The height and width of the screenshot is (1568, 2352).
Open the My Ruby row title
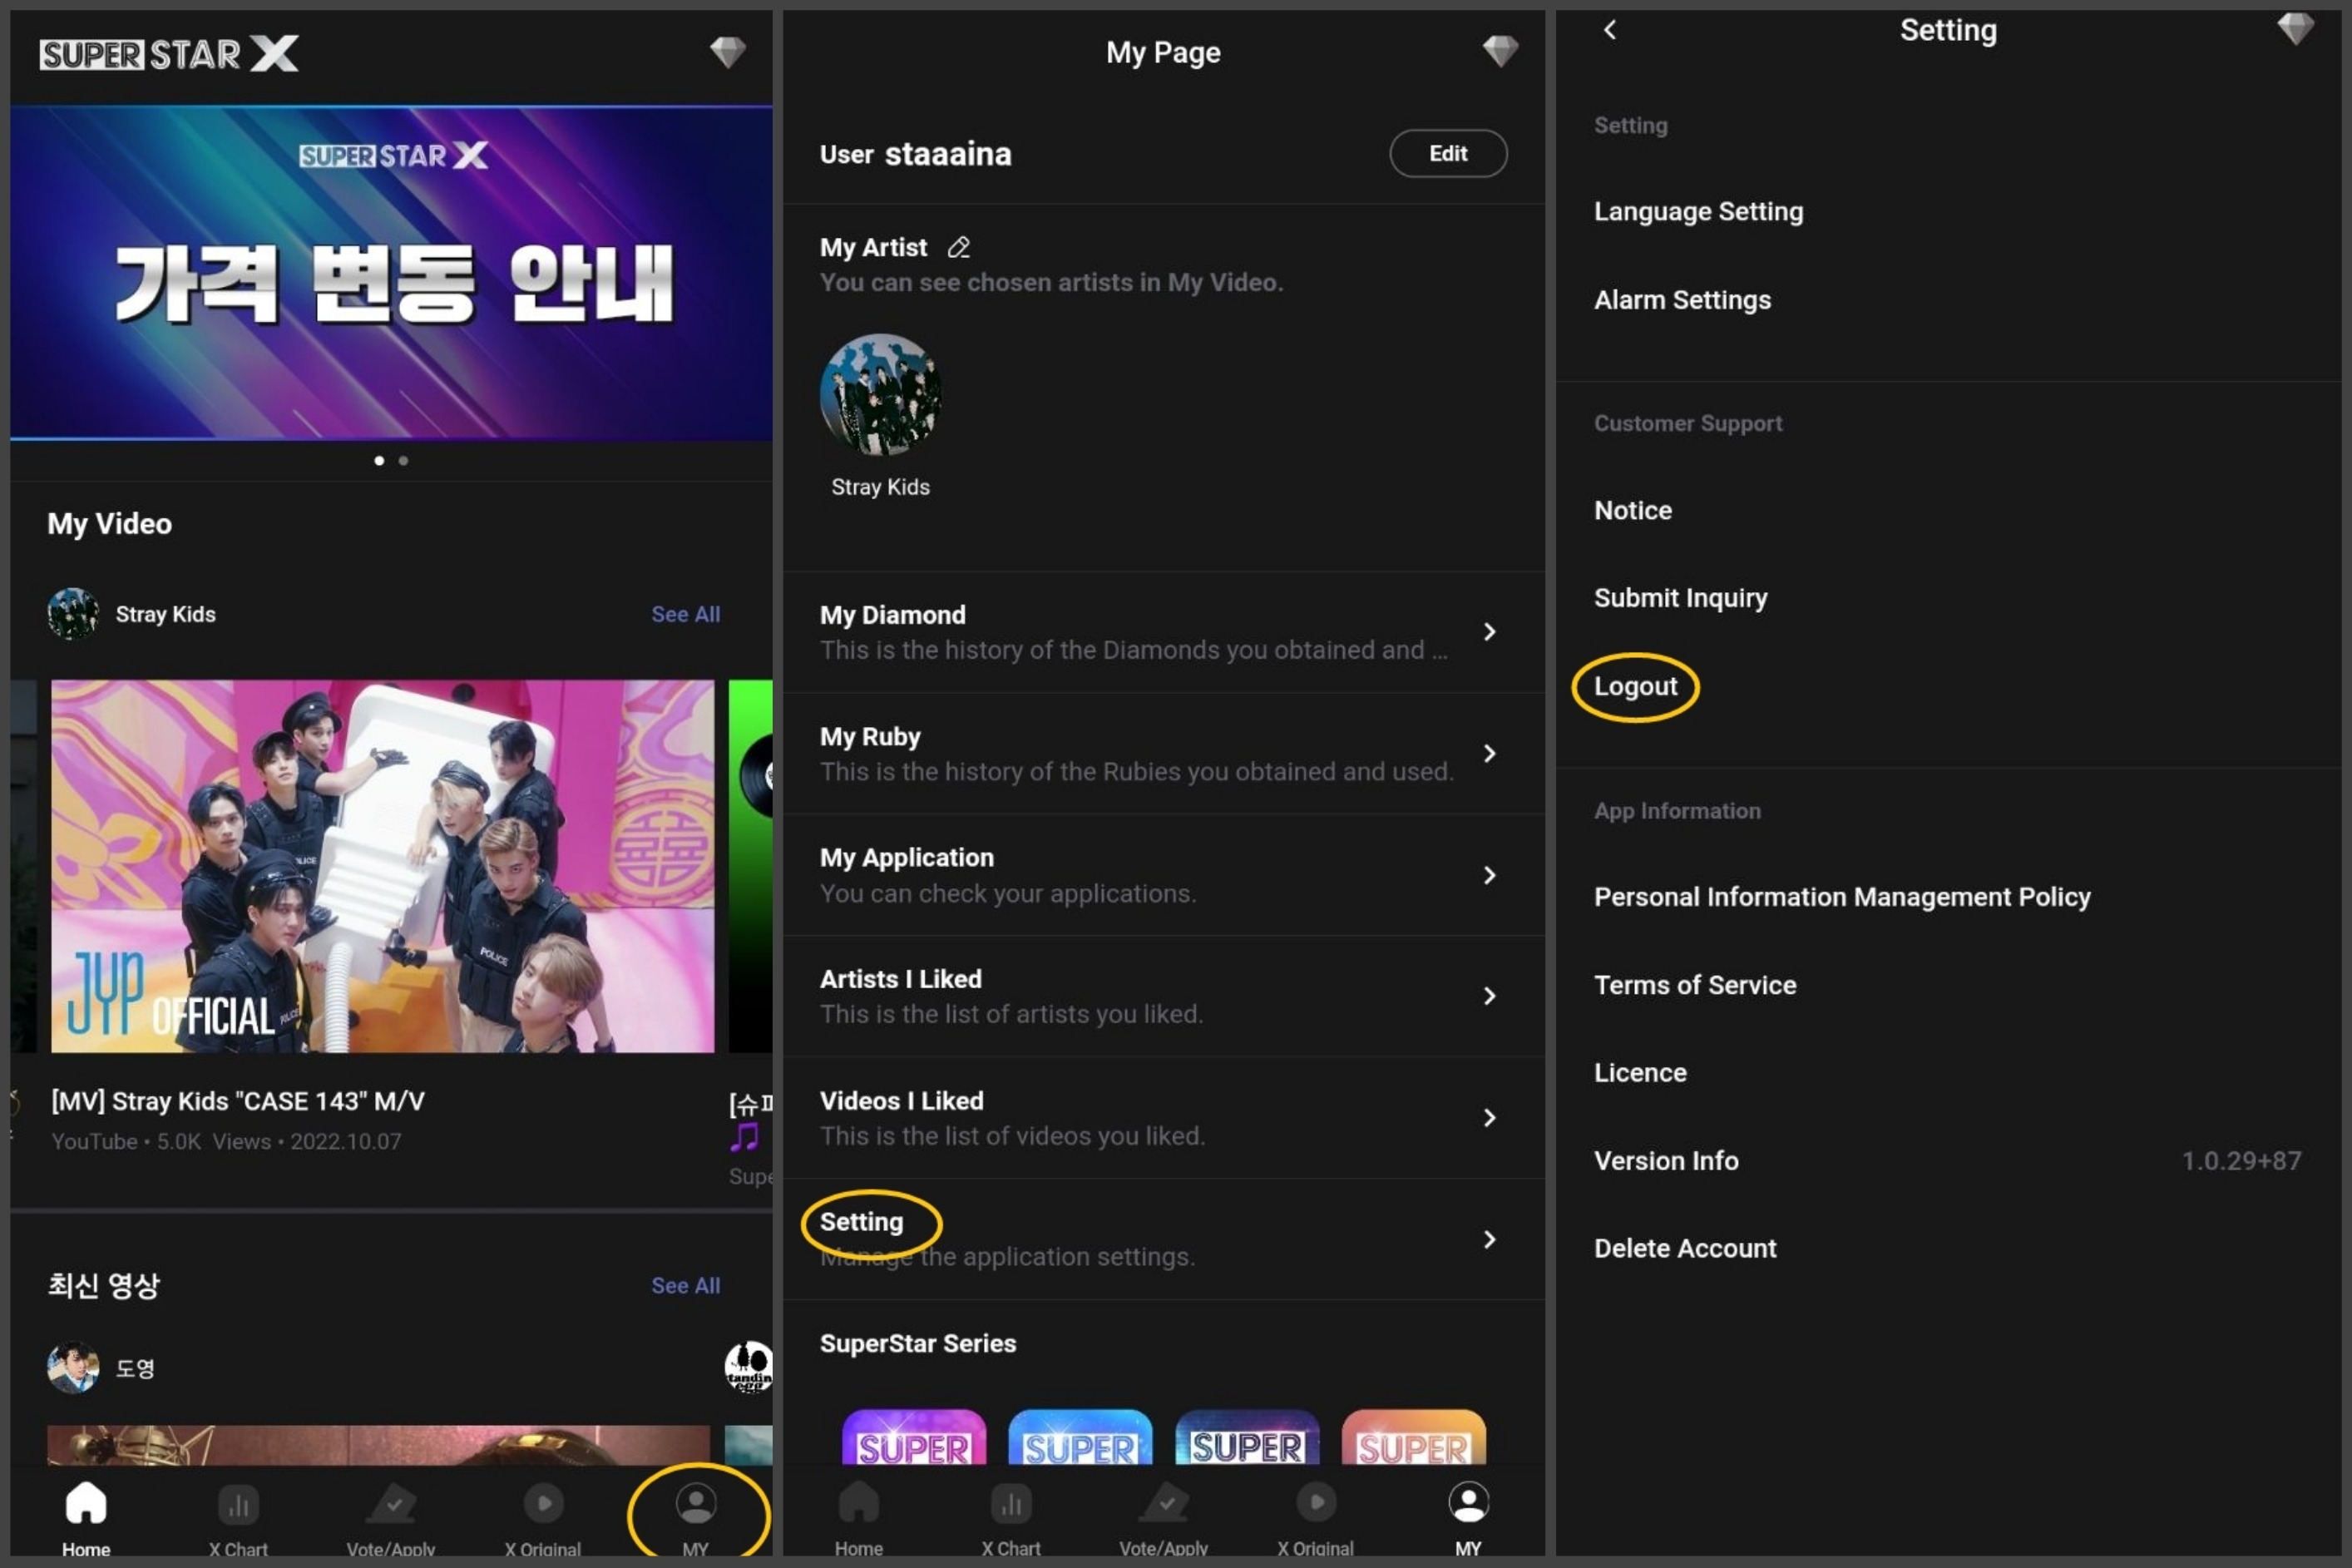tap(870, 737)
